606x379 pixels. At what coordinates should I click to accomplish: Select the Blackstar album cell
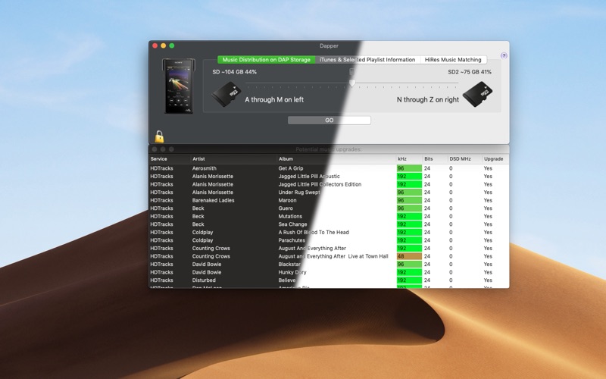coord(289,264)
